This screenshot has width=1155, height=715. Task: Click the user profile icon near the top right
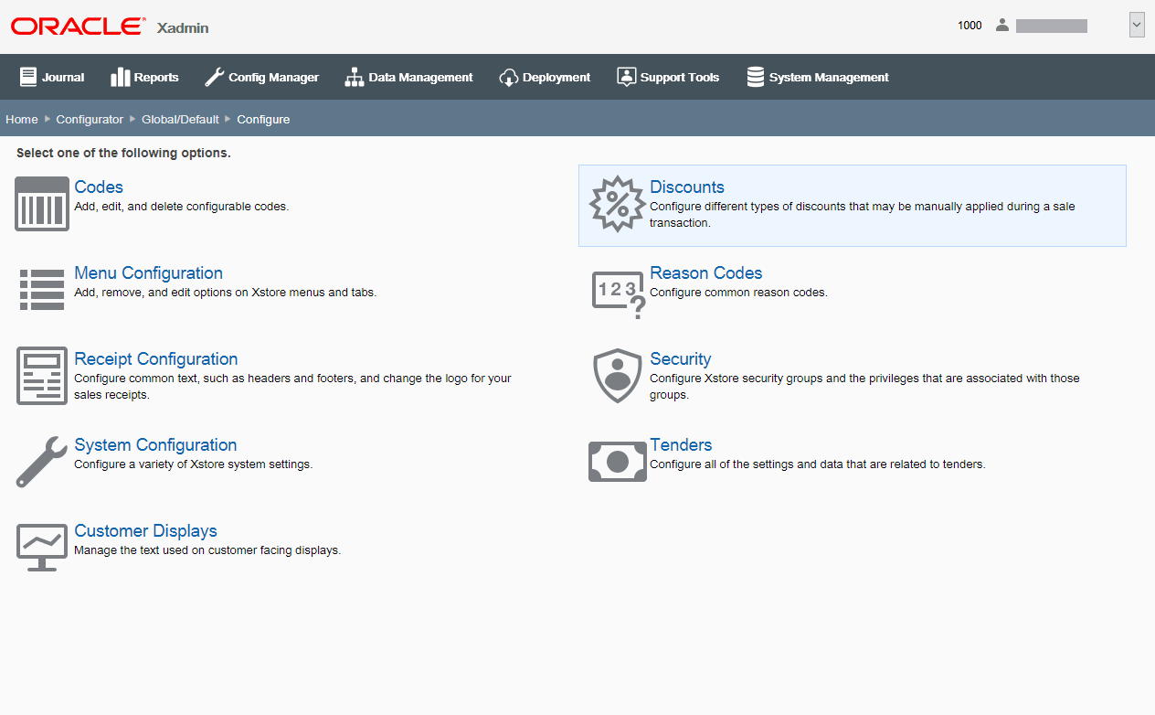click(1001, 25)
